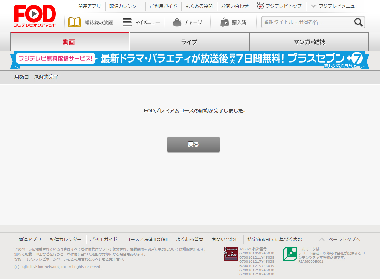380x279 pixels.
Task: Open footer よくある質問 link
Action: click(x=190, y=239)
